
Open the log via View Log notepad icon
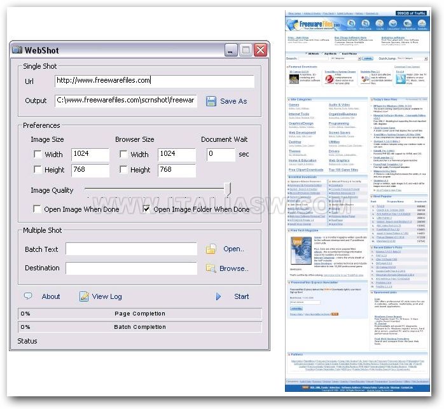click(x=84, y=296)
